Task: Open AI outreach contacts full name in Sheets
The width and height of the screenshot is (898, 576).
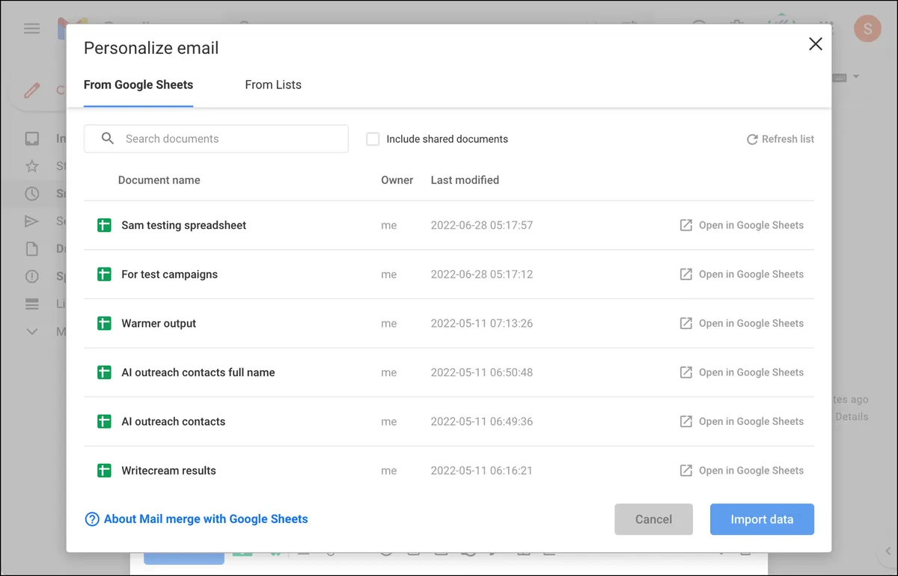Action: (742, 373)
